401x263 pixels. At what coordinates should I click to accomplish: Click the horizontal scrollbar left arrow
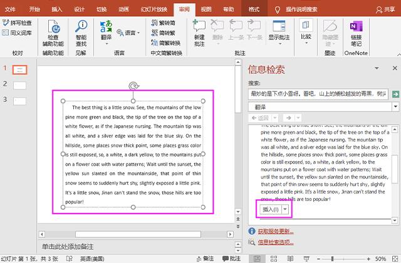[42, 234]
